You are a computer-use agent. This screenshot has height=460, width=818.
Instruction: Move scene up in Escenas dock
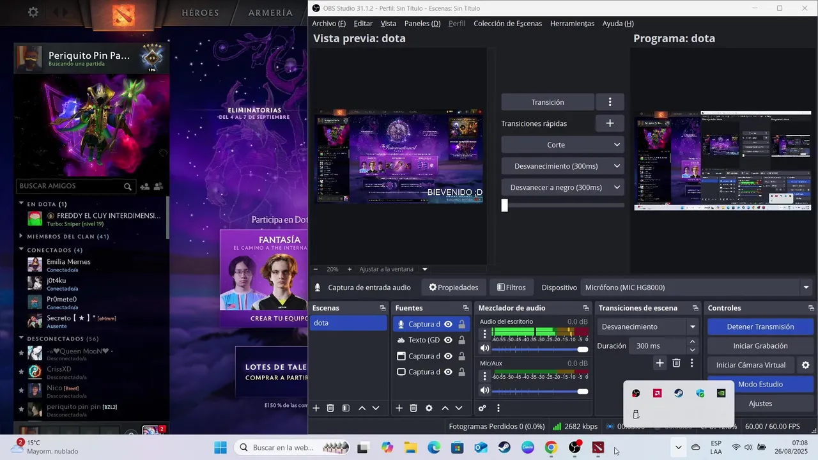coord(362,408)
